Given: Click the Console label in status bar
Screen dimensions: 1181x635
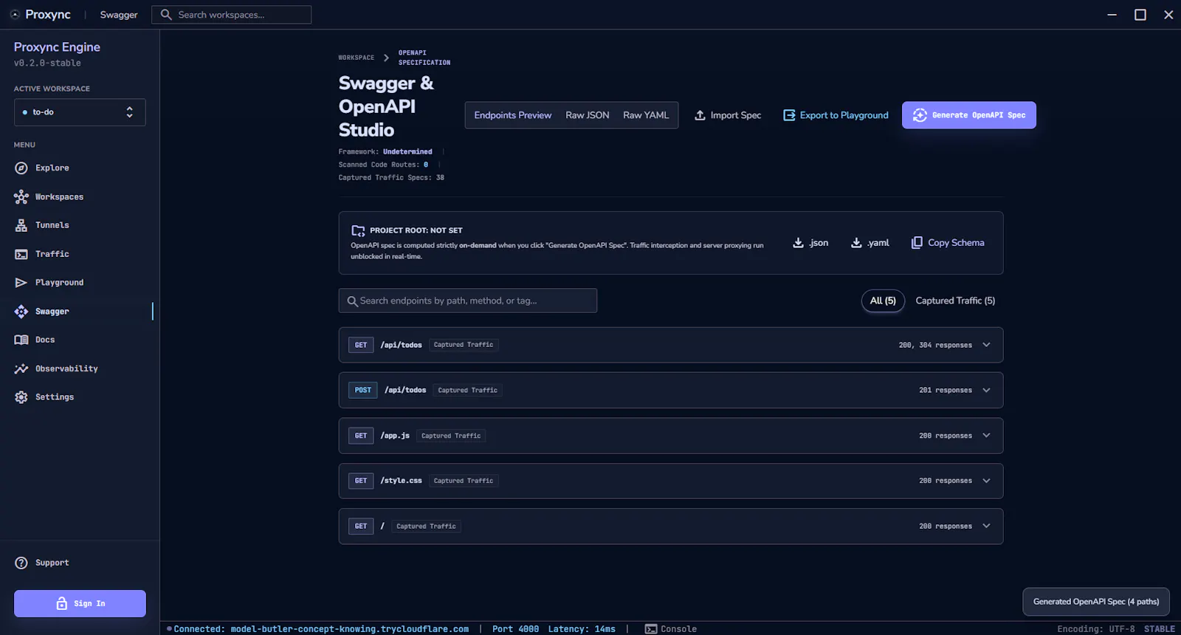Looking at the screenshot, I should point(679,629).
